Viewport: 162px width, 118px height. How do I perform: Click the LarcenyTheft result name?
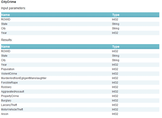click(x=9, y=105)
